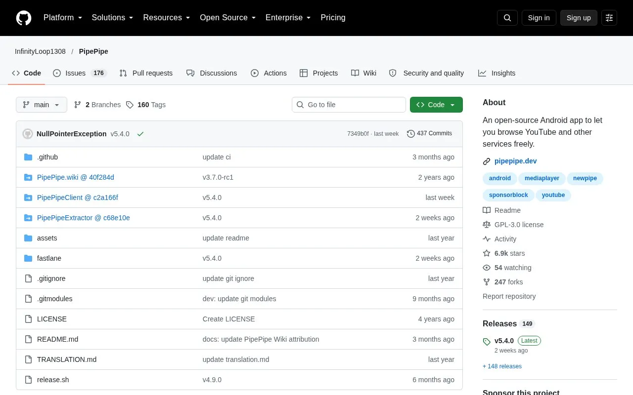Click 'dev: update git modules' commit message
The height and width of the screenshot is (395, 633).
click(x=239, y=299)
